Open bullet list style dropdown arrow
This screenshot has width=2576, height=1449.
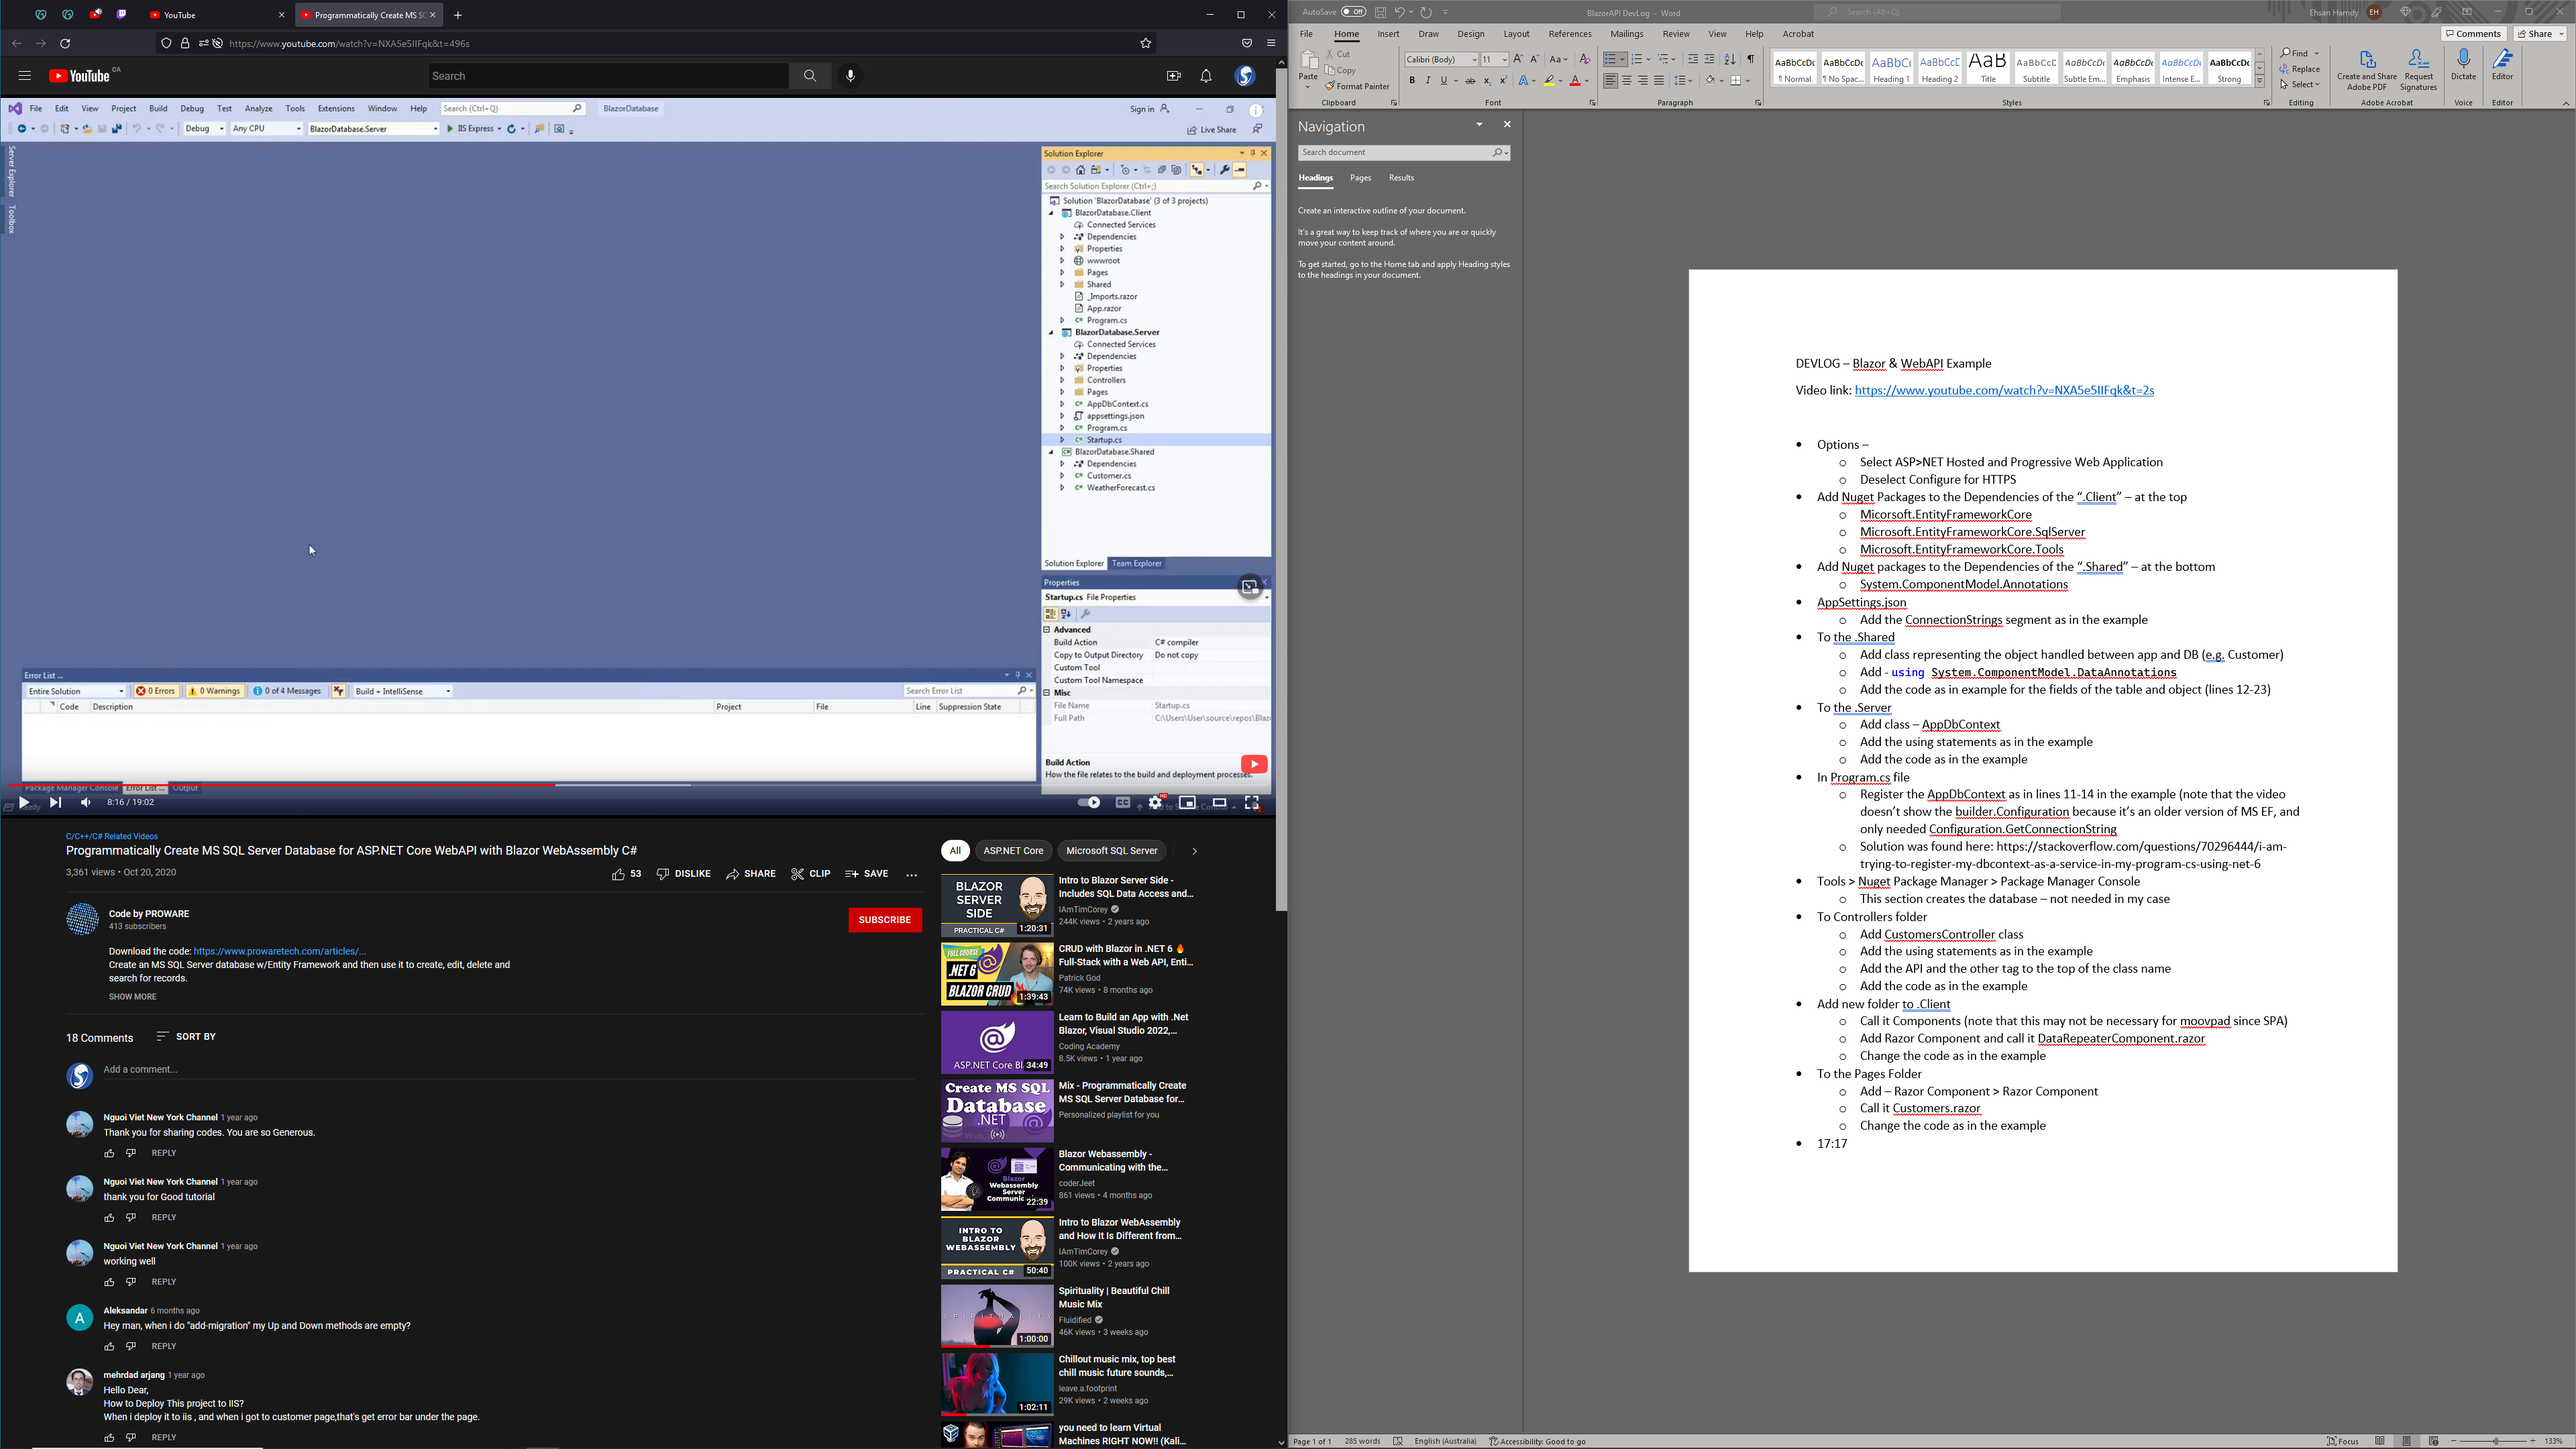point(1622,60)
